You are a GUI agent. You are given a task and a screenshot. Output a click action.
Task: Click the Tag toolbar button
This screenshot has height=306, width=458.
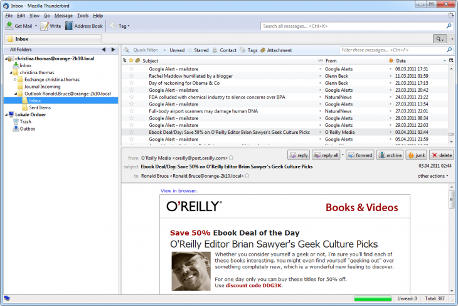119,26
